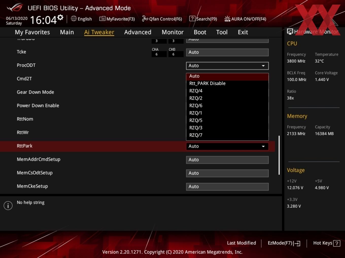Click the MemCkeSetup label
The image size is (345, 258).
(32, 186)
